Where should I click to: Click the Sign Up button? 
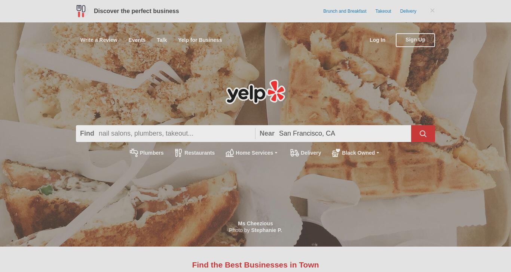[x=415, y=40]
